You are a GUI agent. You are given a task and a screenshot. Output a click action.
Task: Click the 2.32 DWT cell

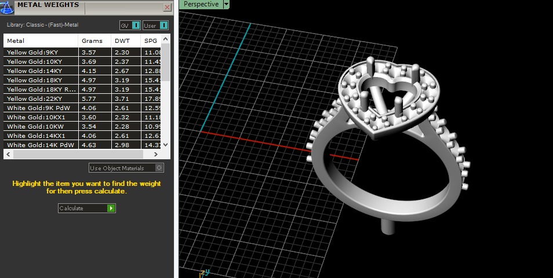(126, 117)
